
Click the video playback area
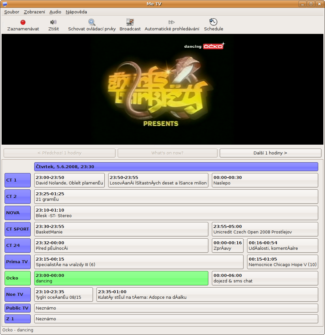pos(162,89)
